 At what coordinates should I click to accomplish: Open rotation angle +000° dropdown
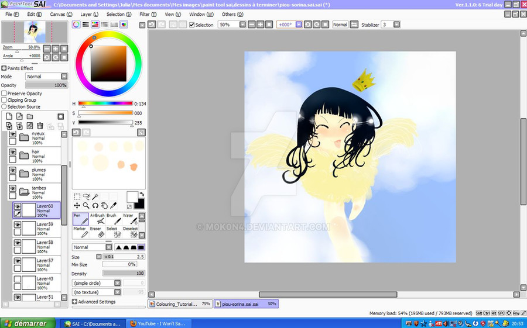[x=299, y=25]
